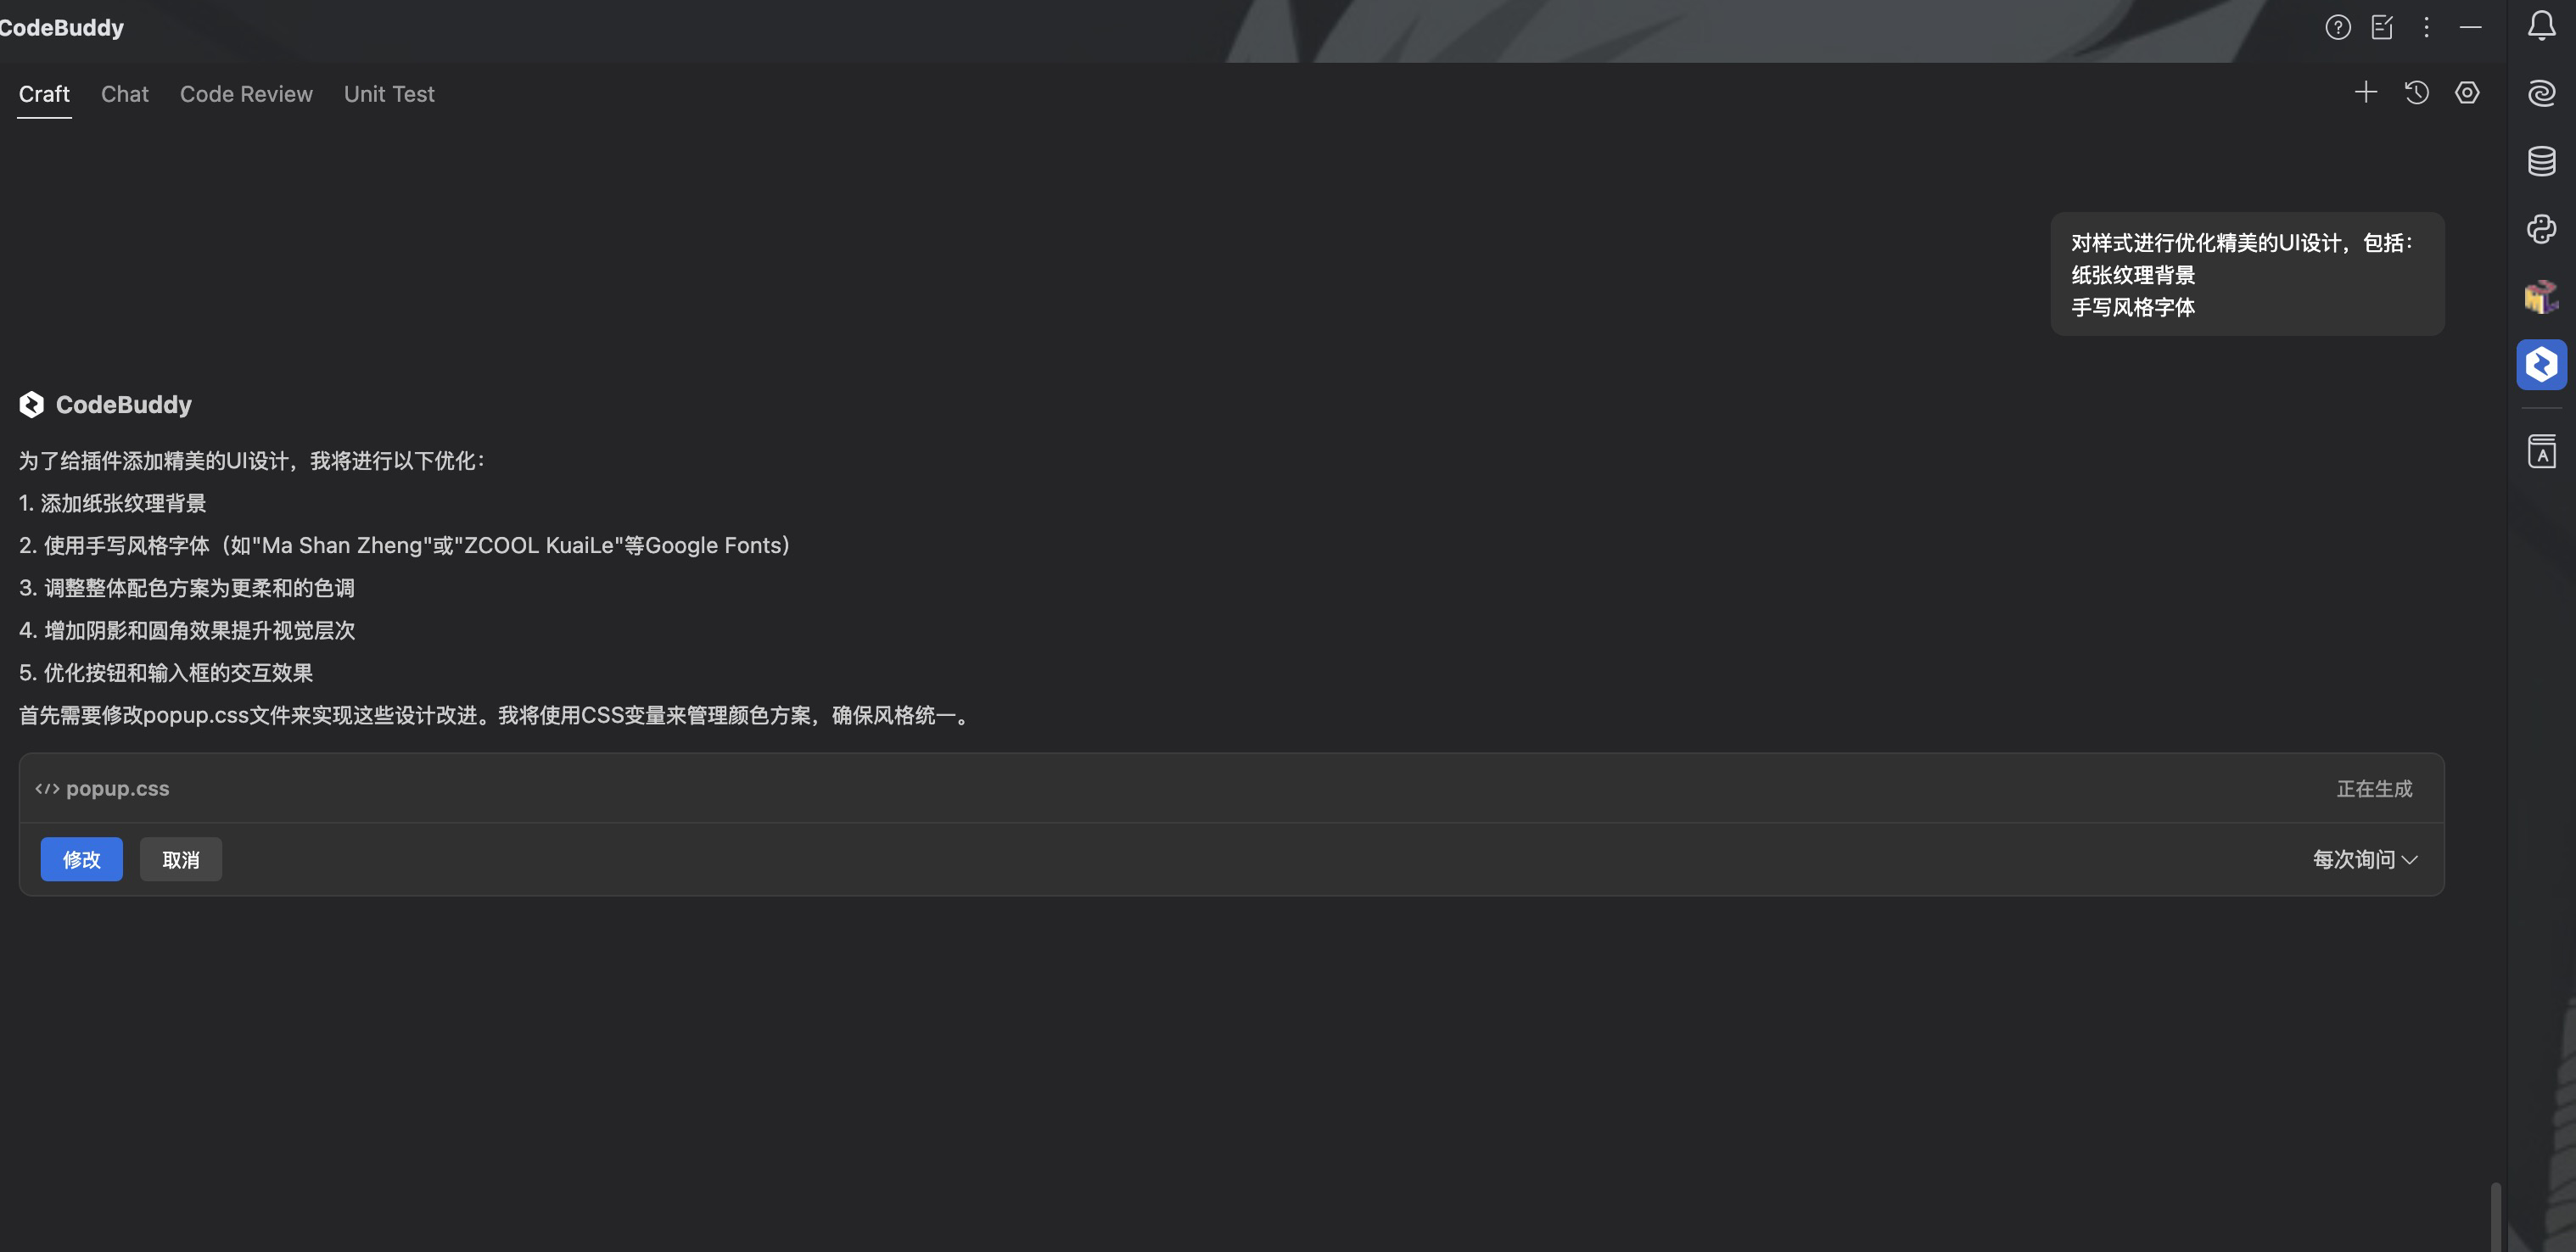Open the Unit Test tab
The image size is (2576, 1252).
[389, 94]
